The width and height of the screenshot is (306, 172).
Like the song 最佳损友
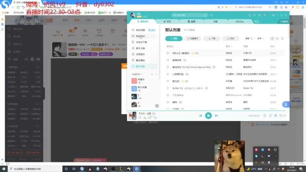[168, 67]
